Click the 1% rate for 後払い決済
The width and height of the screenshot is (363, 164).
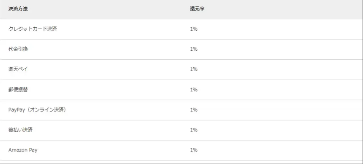[193, 130]
